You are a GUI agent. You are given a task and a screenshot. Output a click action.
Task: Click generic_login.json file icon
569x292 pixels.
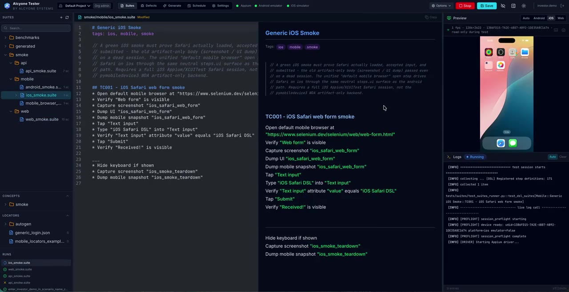(x=11, y=233)
